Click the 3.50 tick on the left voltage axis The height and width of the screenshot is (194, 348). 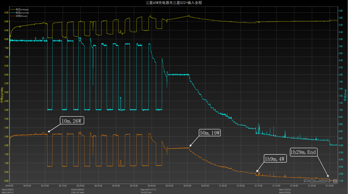[6, 119]
